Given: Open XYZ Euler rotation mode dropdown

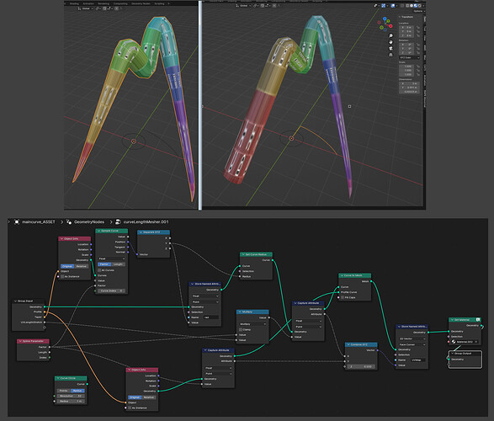Looking at the screenshot, I should pos(410,57).
